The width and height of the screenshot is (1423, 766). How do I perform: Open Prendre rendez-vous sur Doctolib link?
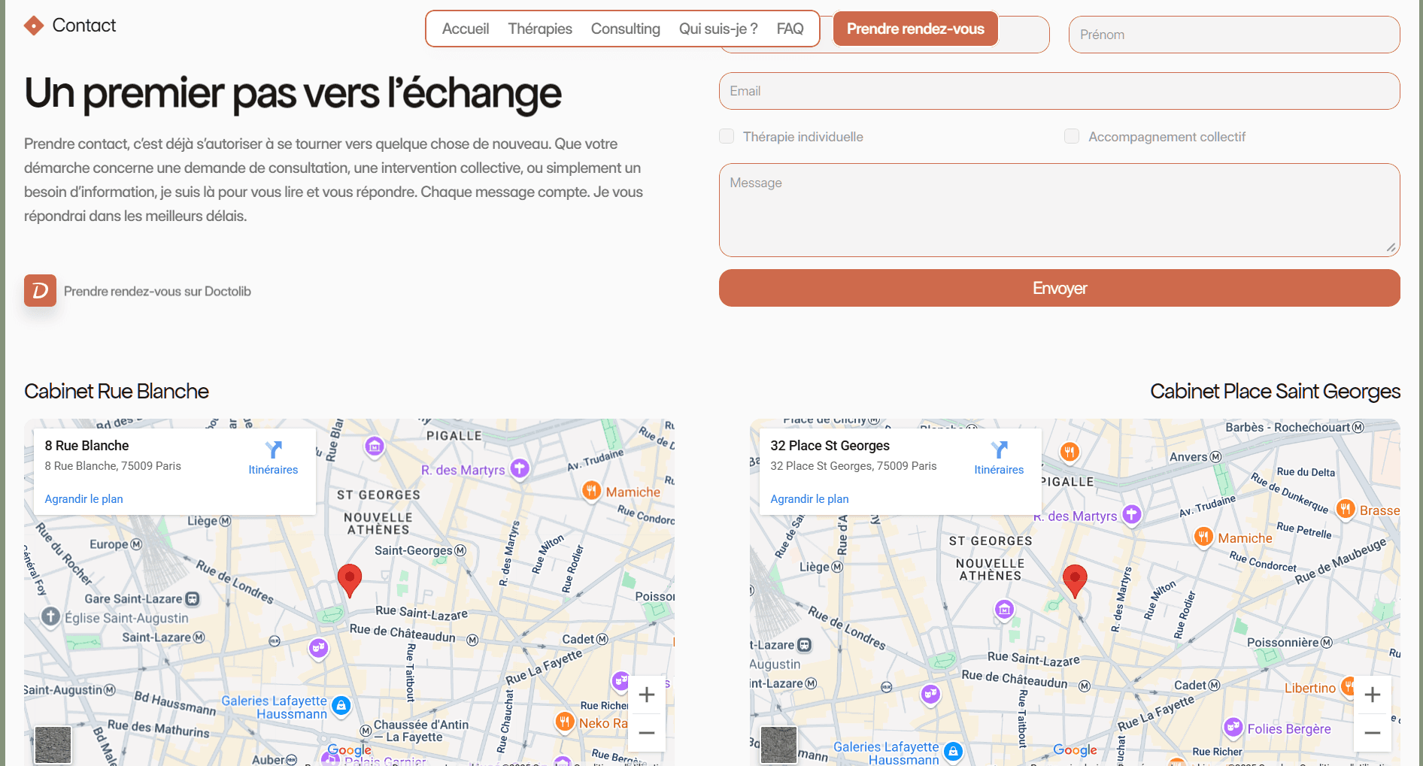tap(157, 291)
